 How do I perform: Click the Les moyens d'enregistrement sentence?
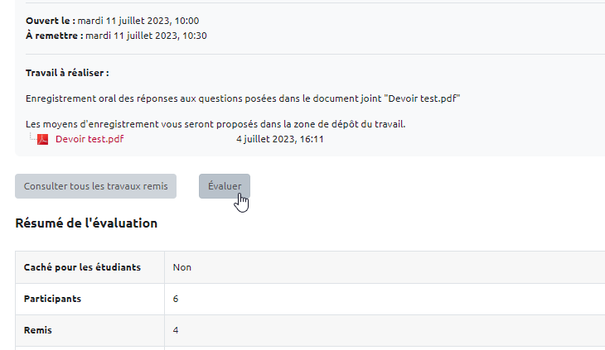coord(215,124)
